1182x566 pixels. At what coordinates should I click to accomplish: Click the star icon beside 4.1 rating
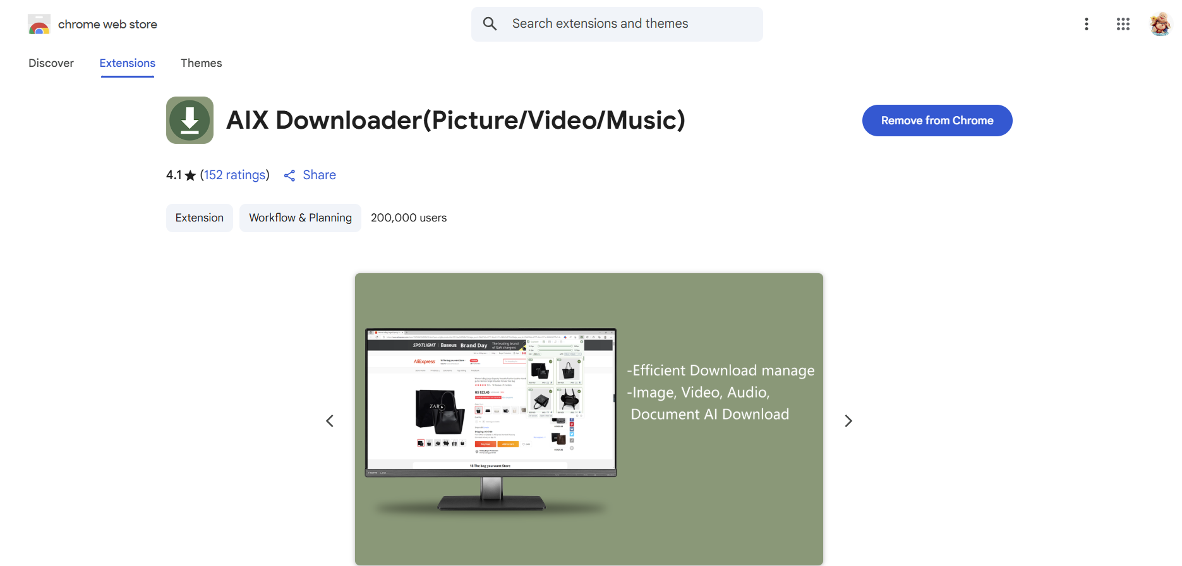pyautogui.click(x=190, y=175)
